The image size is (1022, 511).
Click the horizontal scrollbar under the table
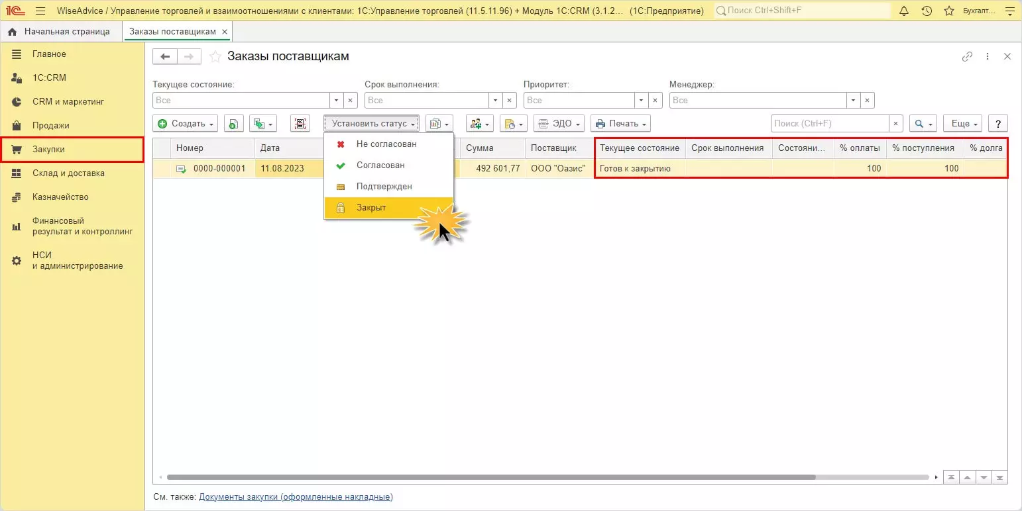point(490,477)
